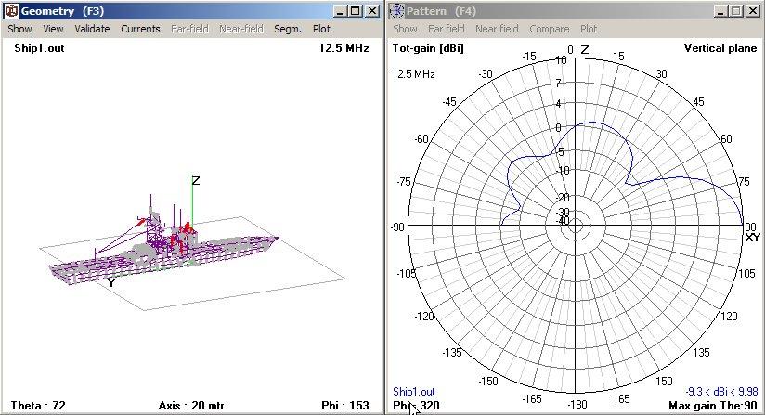Image resolution: width=765 pixels, height=415 pixels.
Task: Open the Currents menu
Action: click(x=140, y=29)
